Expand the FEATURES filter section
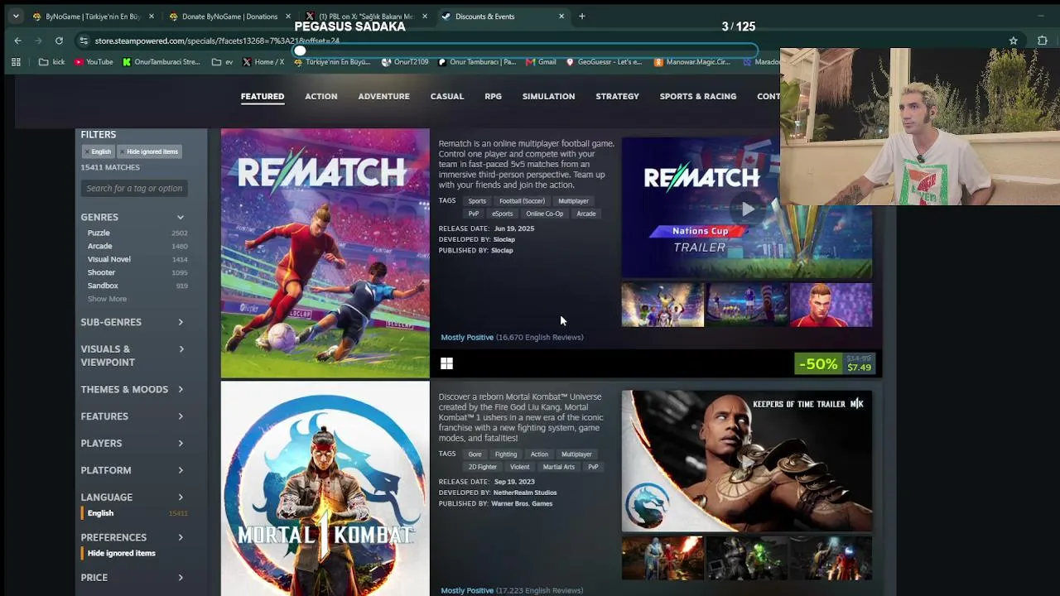This screenshot has width=1060, height=596. click(x=132, y=416)
